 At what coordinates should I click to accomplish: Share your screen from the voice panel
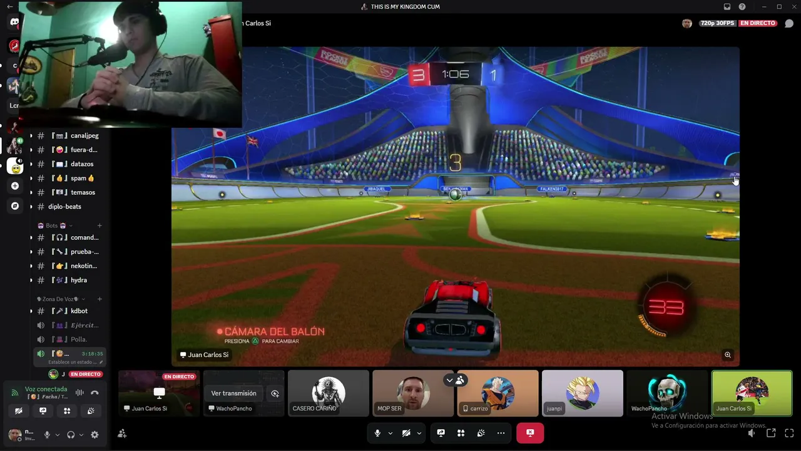click(x=43, y=411)
